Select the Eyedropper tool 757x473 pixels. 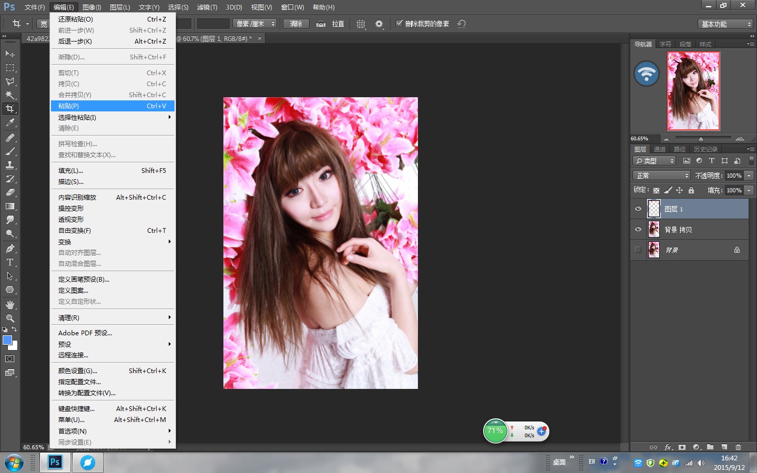10,123
